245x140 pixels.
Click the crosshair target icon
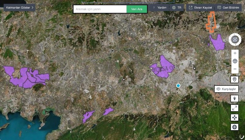235,127
